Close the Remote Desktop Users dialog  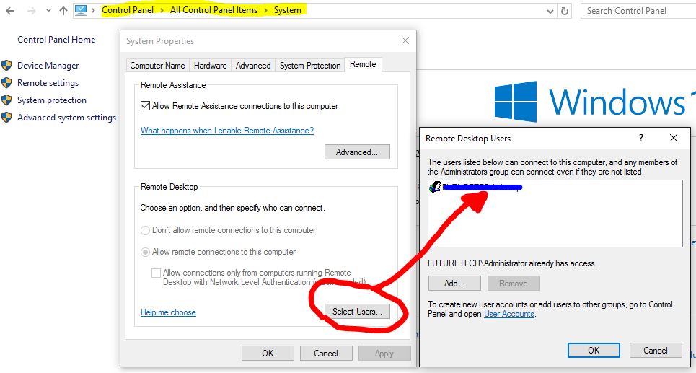click(x=674, y=138)
